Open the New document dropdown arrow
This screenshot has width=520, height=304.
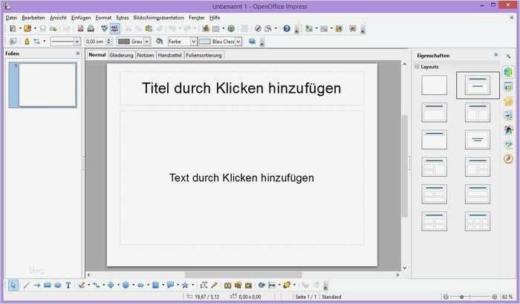[20, 29]
